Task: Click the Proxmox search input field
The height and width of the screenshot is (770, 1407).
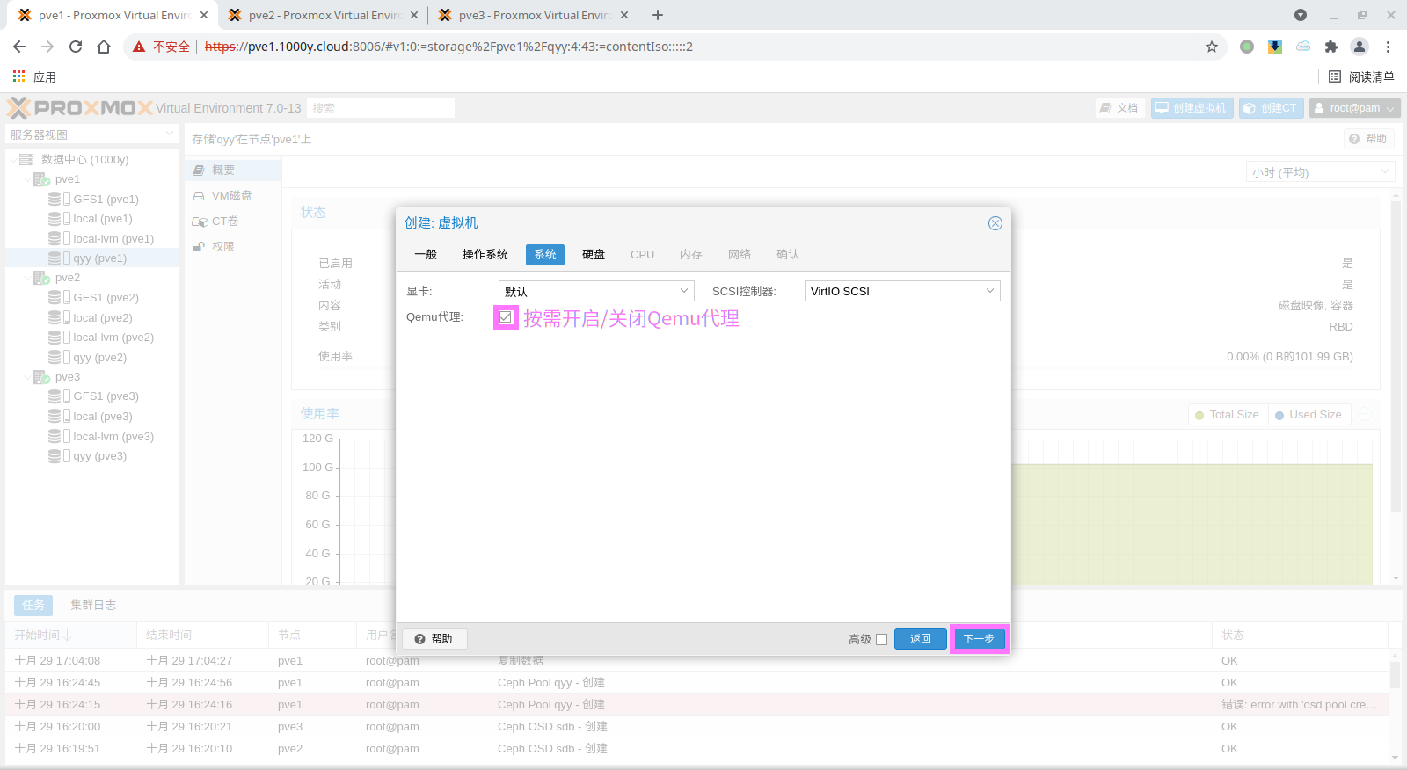Action: pyautogui.click(x=381, y=108)
